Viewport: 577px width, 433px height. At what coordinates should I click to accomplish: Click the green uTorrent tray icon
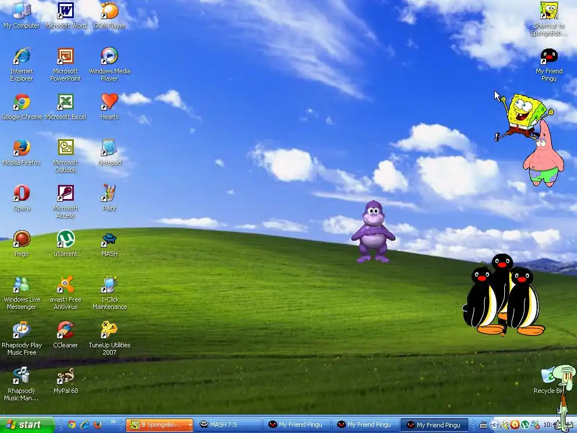pos(525,425)
